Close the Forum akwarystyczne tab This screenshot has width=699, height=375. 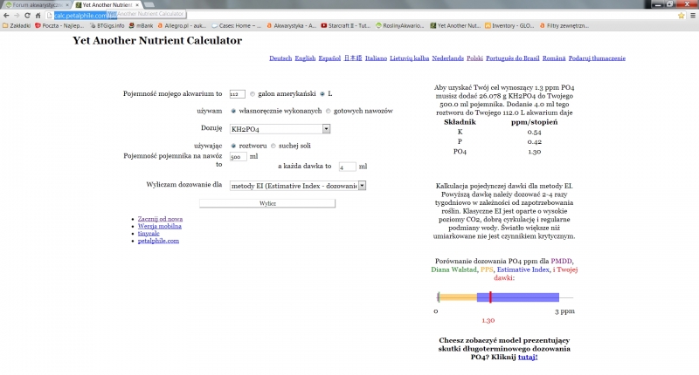click(x=67, y=5)
